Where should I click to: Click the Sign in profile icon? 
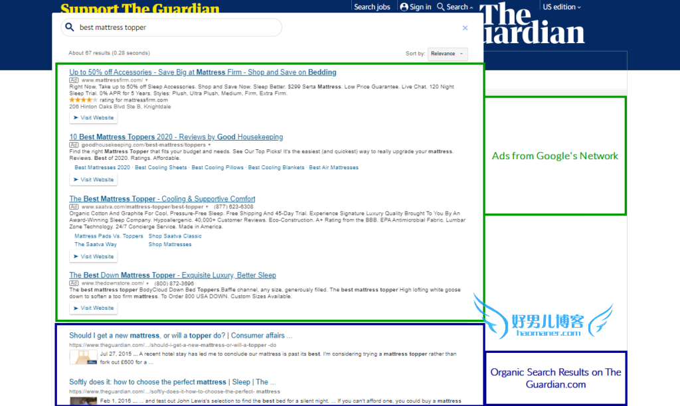(x=404, y=7)
